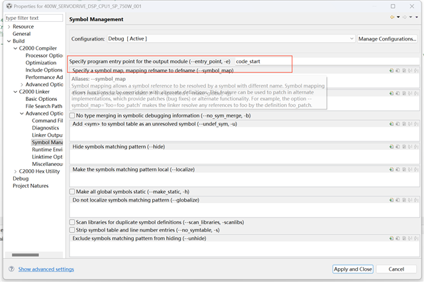Collapse the C2000 Compiler tree node
Screen dimensions: 424x282
coord(15,48)
